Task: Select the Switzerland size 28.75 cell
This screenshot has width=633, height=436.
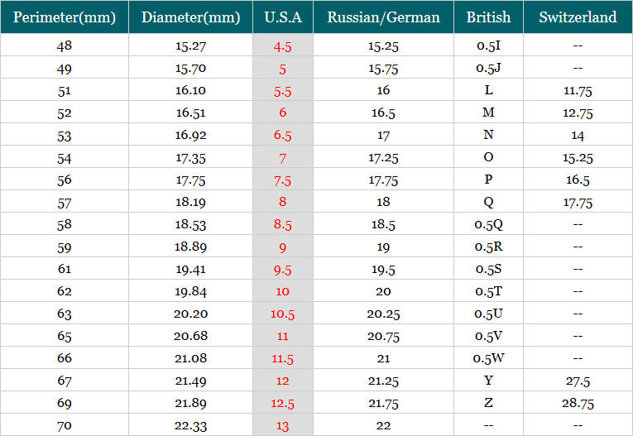Action: tap(578, 403)
